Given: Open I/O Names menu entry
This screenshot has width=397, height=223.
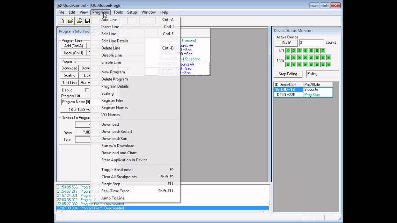Looking at the screenshot, I should (x=135, y=115).
